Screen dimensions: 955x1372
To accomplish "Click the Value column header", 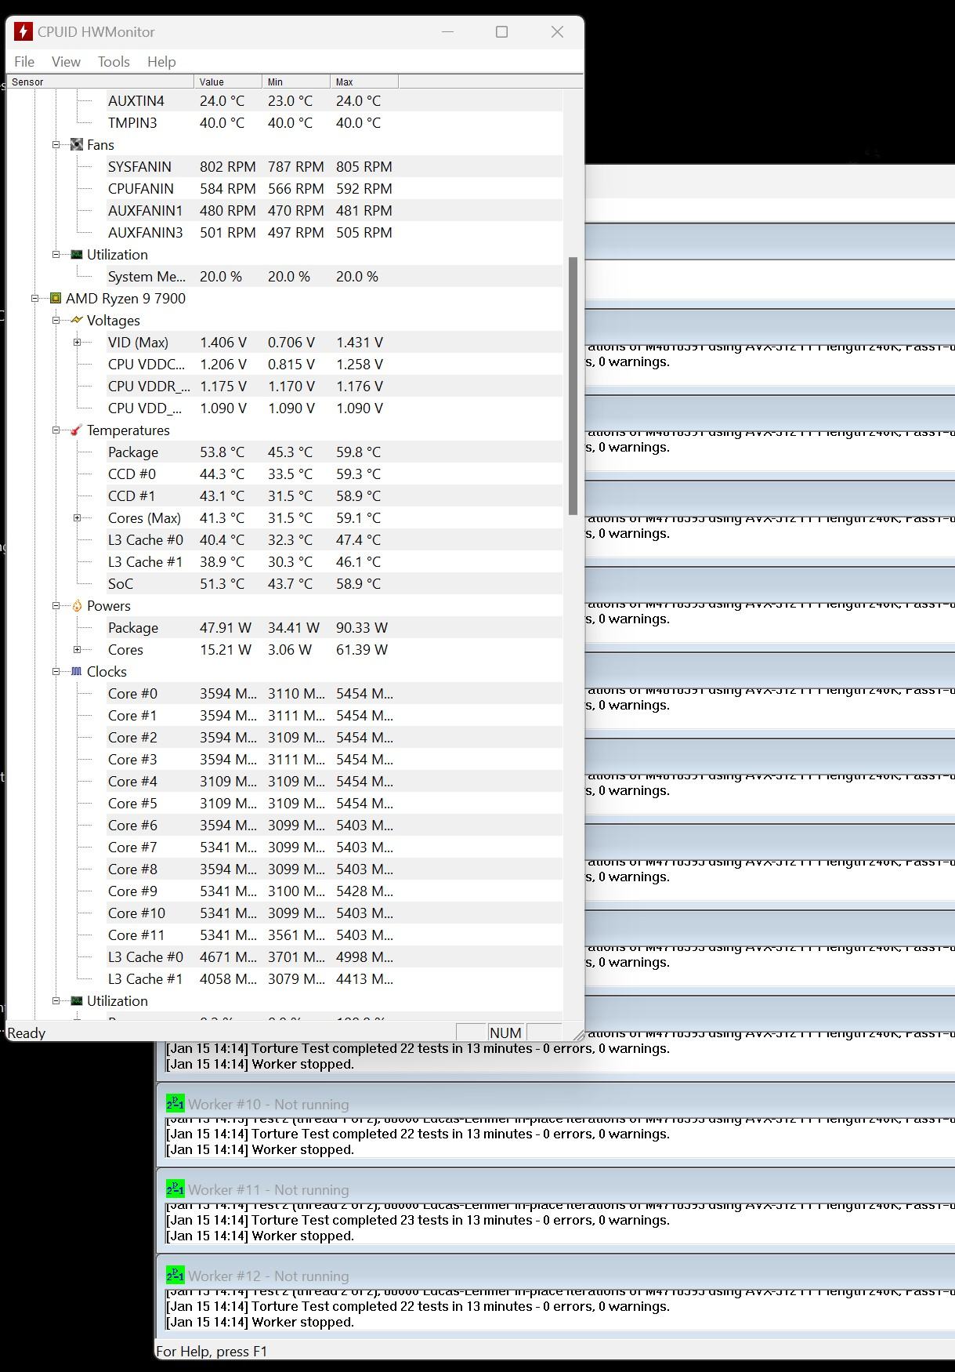I will click(x=228, y=82).
